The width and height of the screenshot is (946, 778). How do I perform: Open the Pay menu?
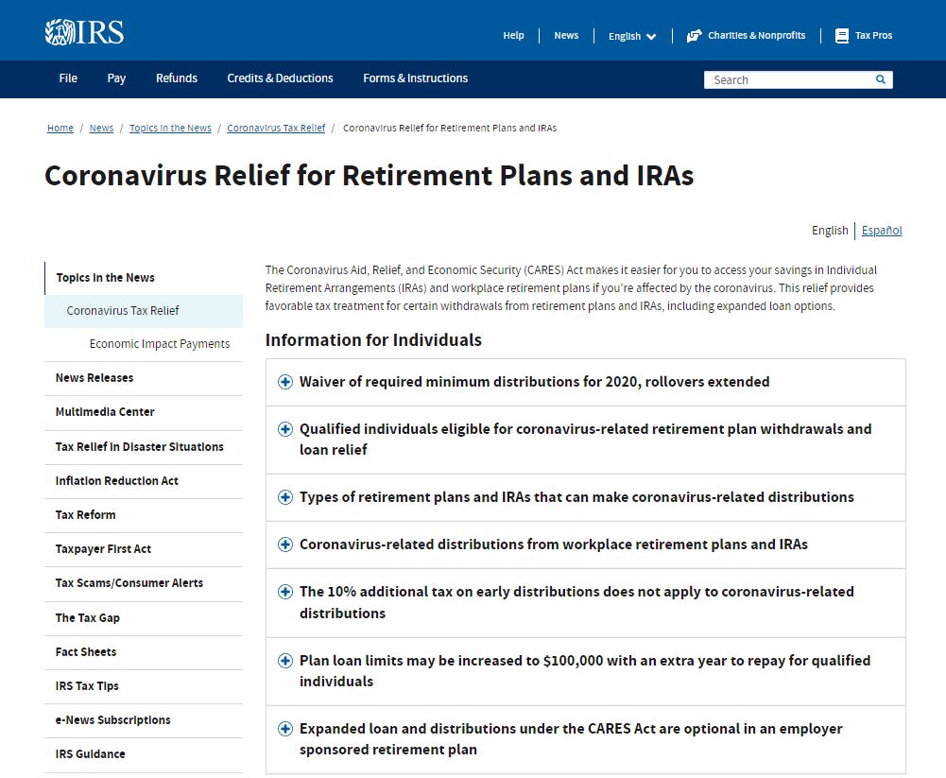click(116, 78)
